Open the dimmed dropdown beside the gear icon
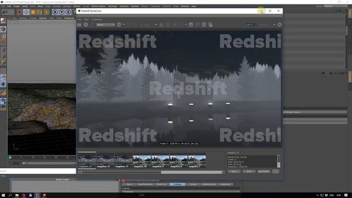 (x=267, y=25)
